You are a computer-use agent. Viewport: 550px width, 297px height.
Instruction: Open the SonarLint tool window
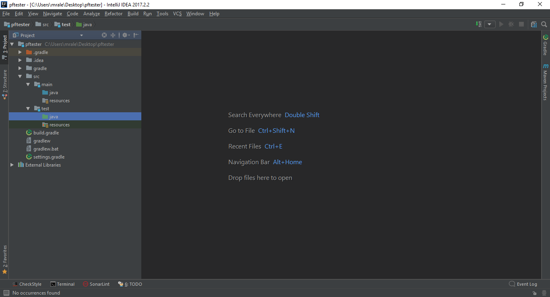(x=96, y=284)
